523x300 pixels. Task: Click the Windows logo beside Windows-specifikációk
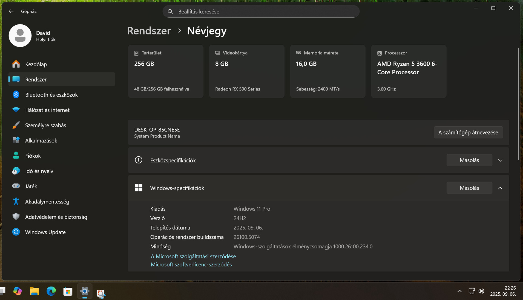click(x=139, y=188)
